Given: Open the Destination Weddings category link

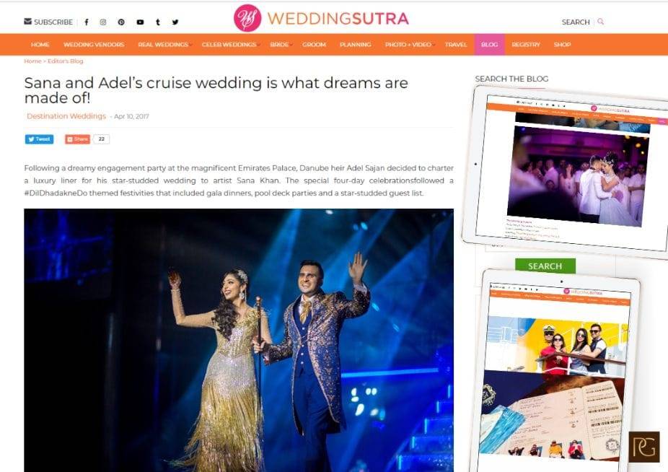Looking at the screenshot, I should coord(66,116).
